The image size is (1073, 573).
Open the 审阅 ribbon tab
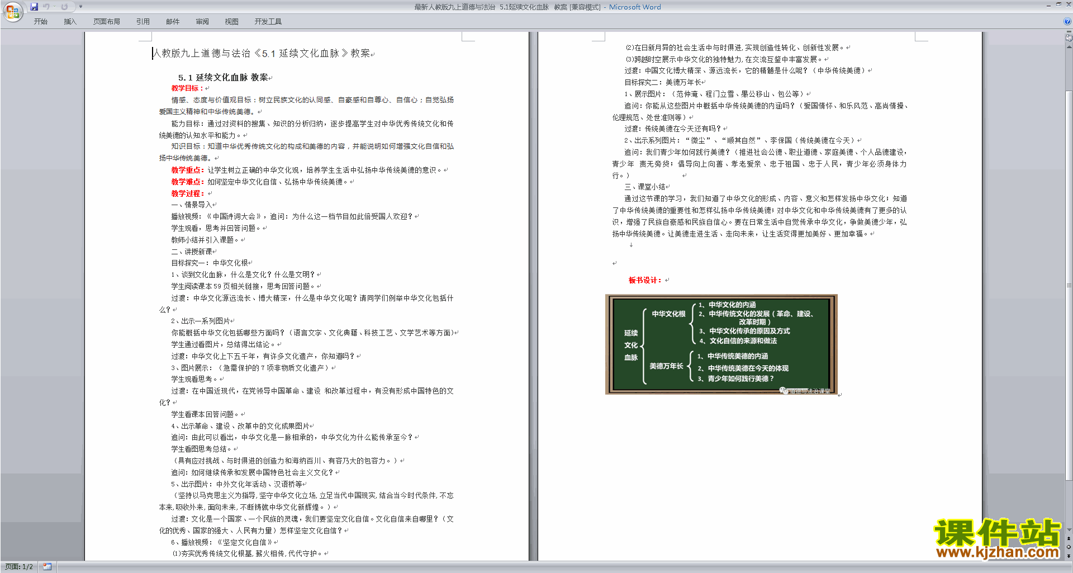coord(202,22)
